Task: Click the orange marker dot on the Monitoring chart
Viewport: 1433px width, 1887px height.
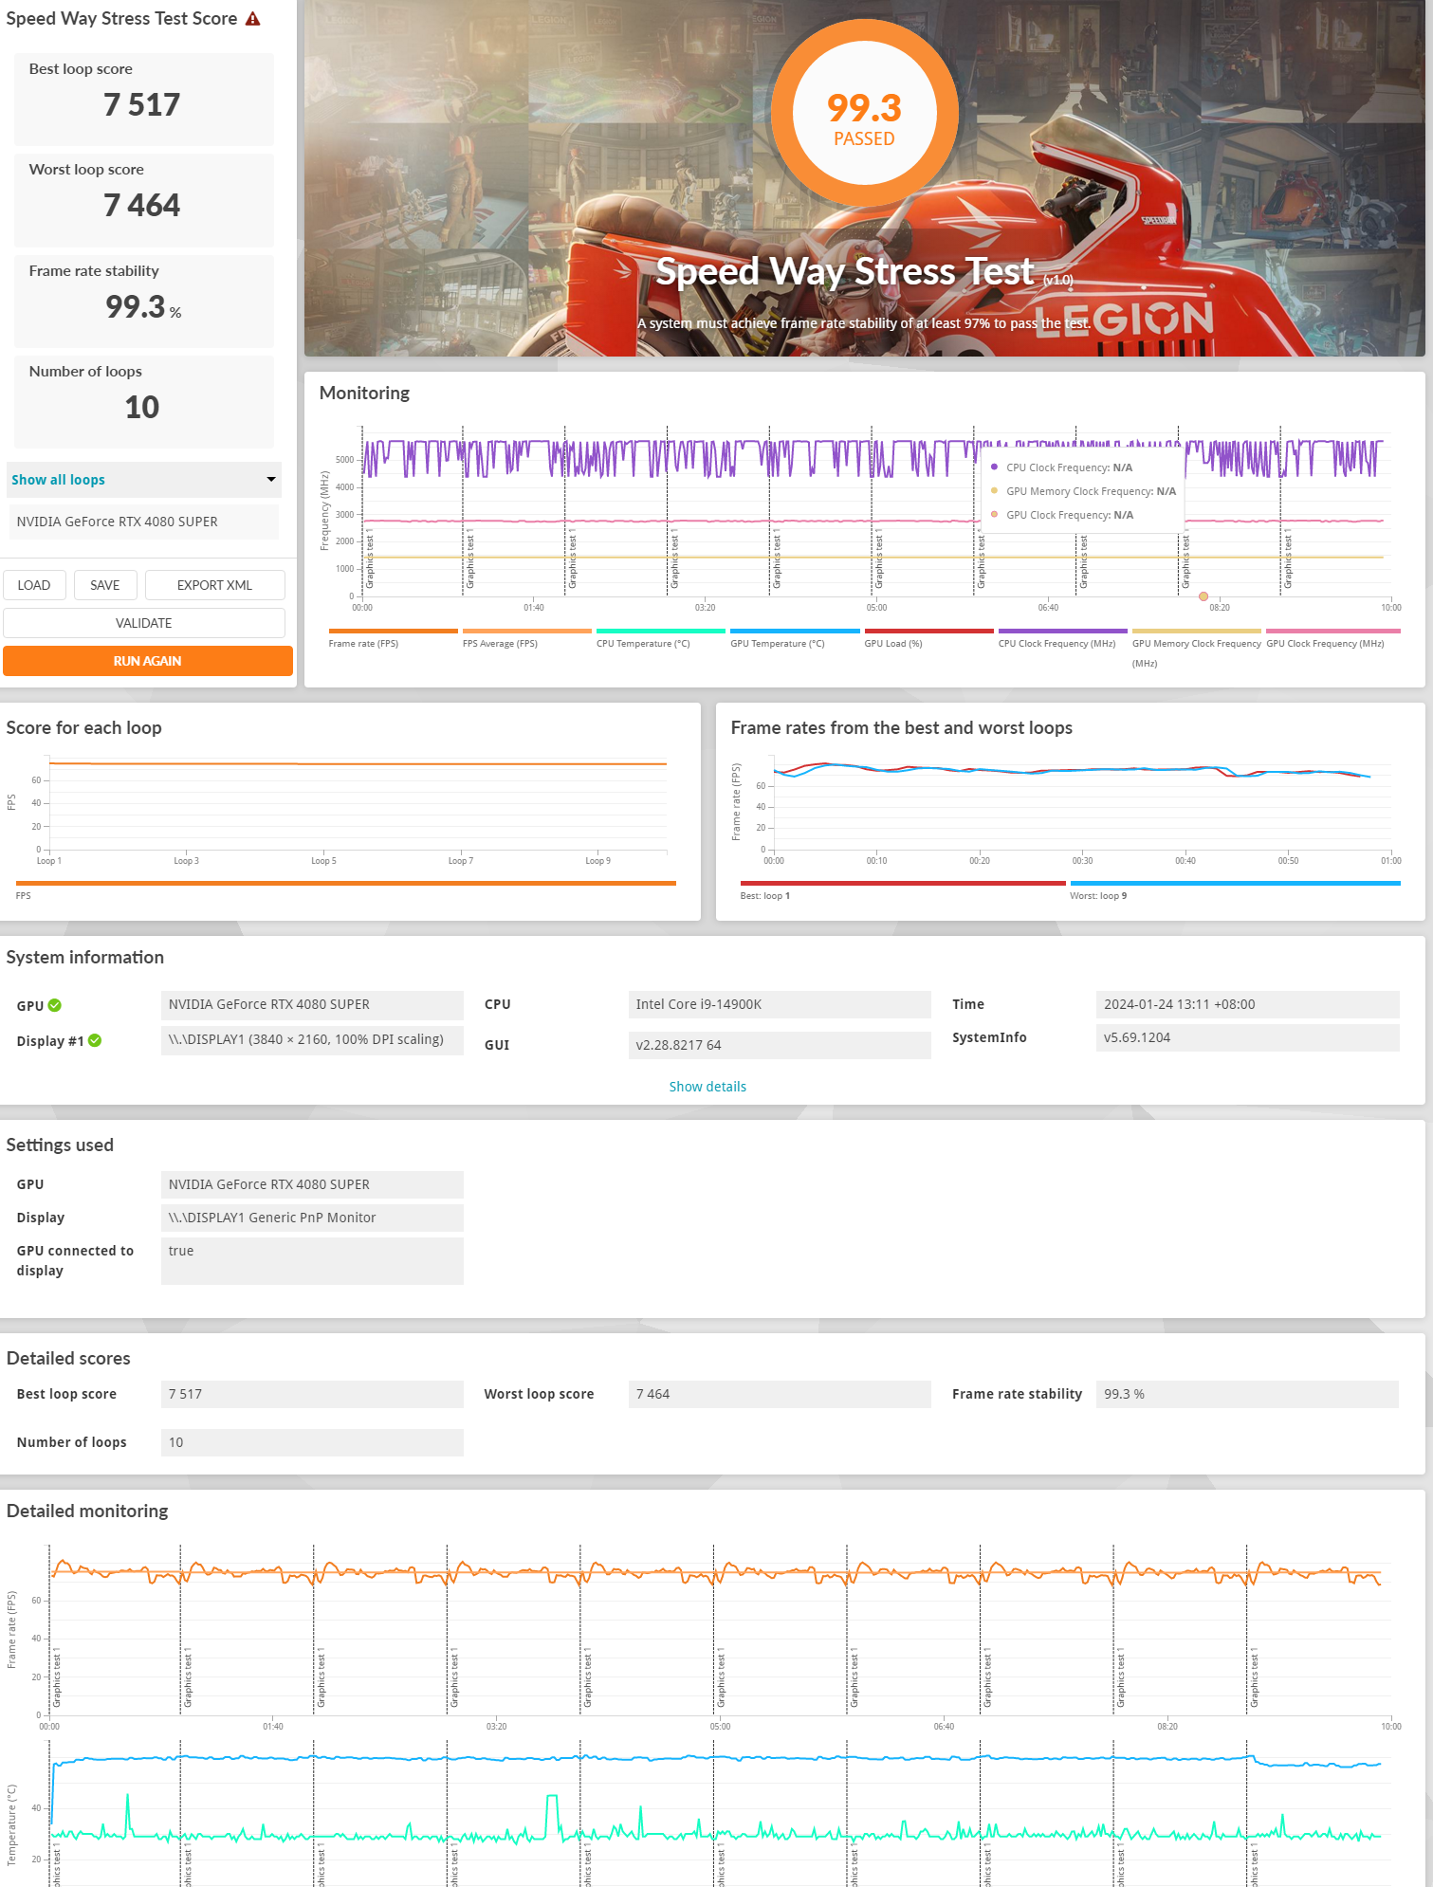Action: [x=1203, y=596]
